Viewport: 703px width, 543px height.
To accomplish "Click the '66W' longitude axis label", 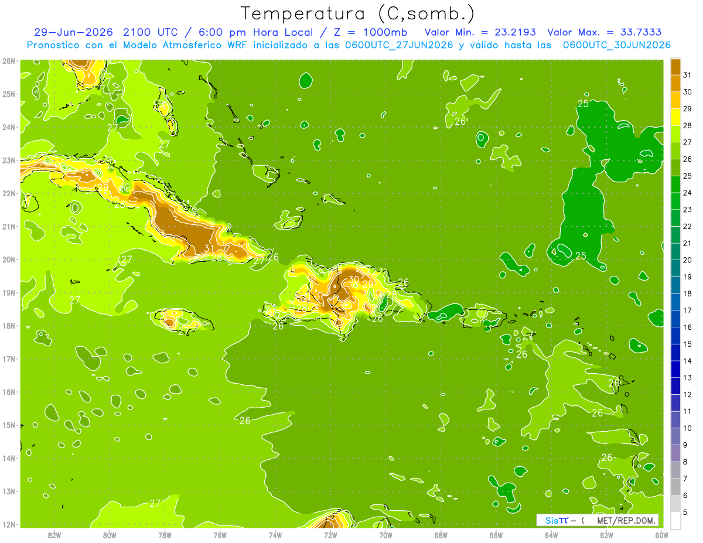I will click(496, 535).
